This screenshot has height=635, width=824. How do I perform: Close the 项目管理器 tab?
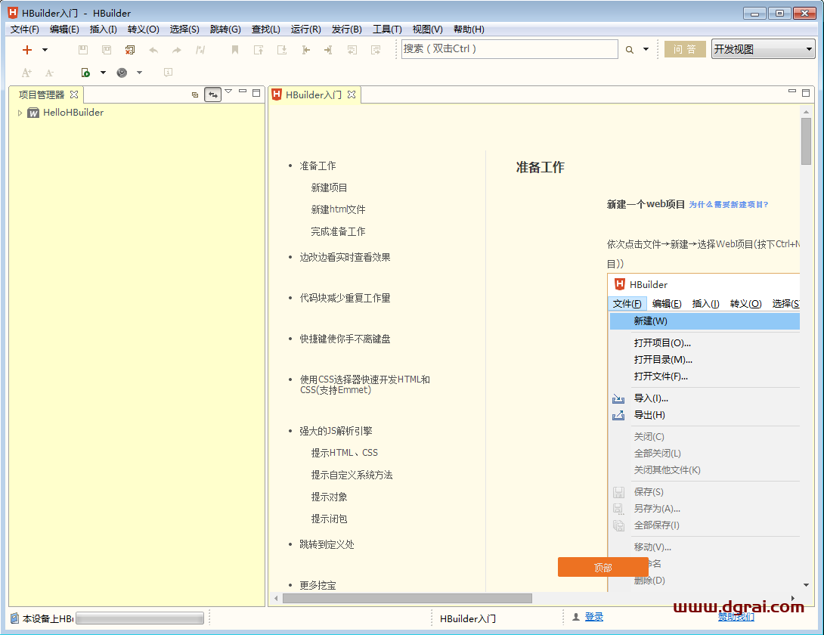click(74, 94)
